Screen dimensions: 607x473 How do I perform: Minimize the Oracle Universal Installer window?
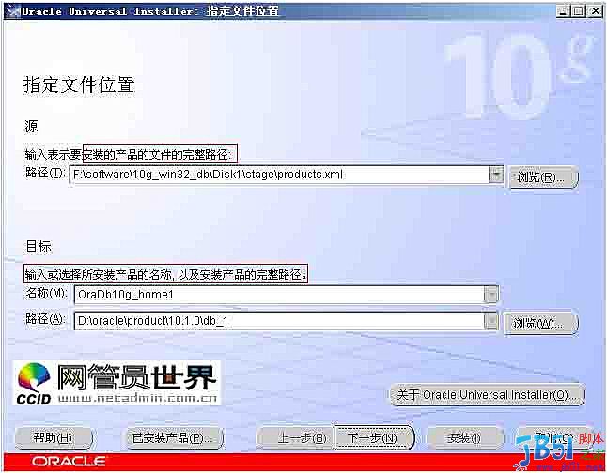[565, 10]
